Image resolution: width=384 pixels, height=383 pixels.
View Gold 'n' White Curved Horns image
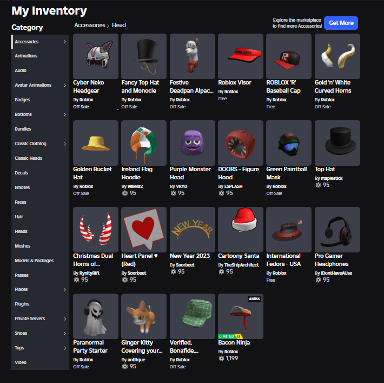click(x=337, y=56)
